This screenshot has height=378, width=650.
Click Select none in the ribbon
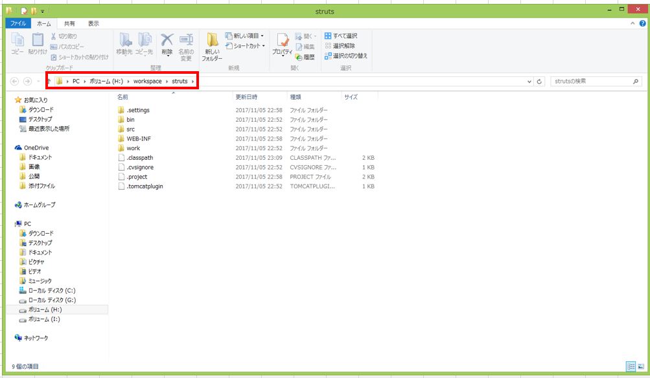coord(340,46)
